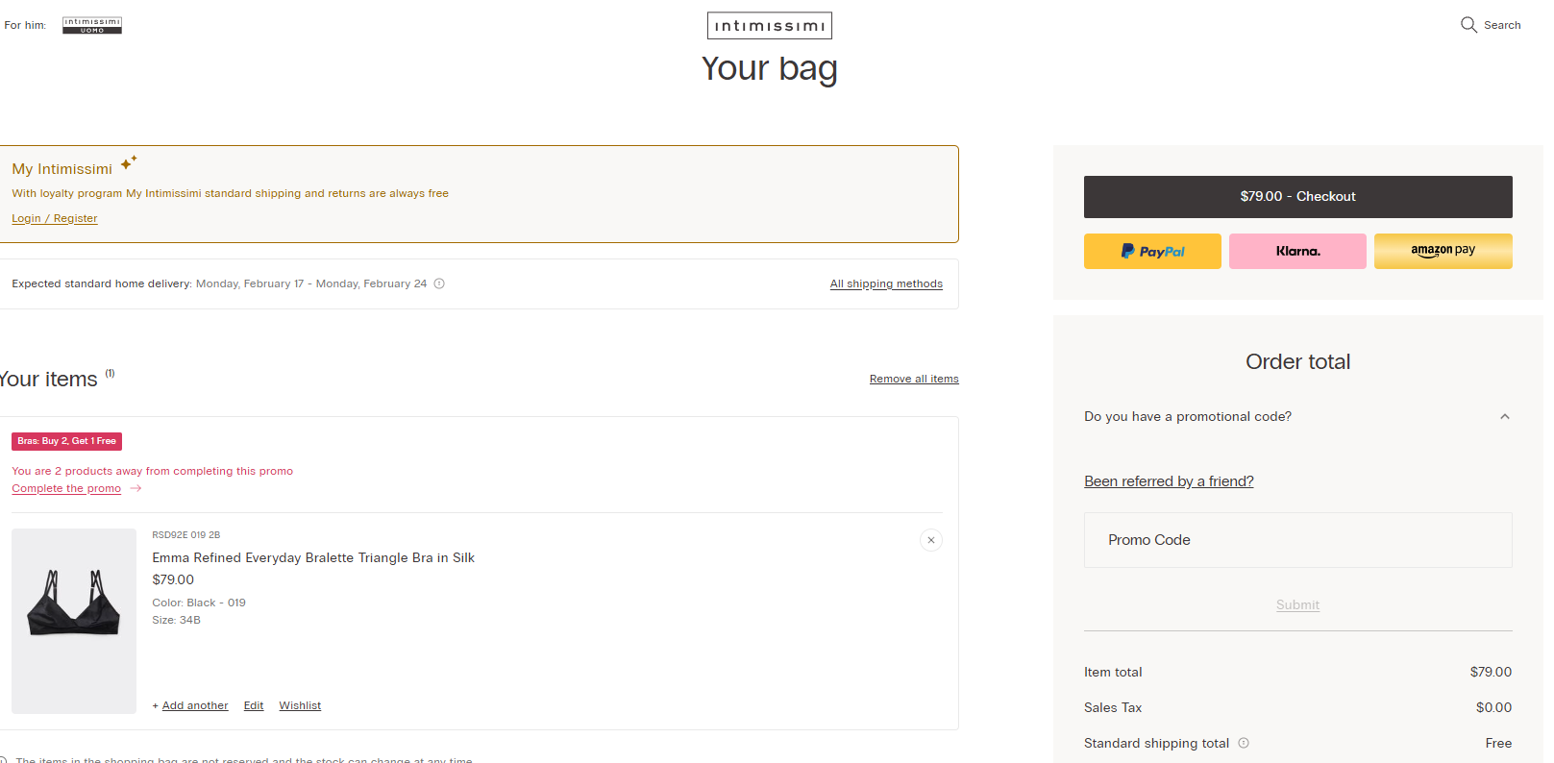Select the main Intimissimi logo

[x=769, y=25]
